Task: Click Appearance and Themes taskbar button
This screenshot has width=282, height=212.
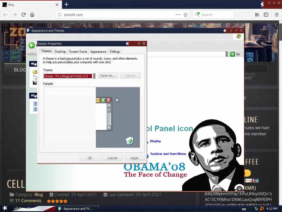Action: point(77,209)
